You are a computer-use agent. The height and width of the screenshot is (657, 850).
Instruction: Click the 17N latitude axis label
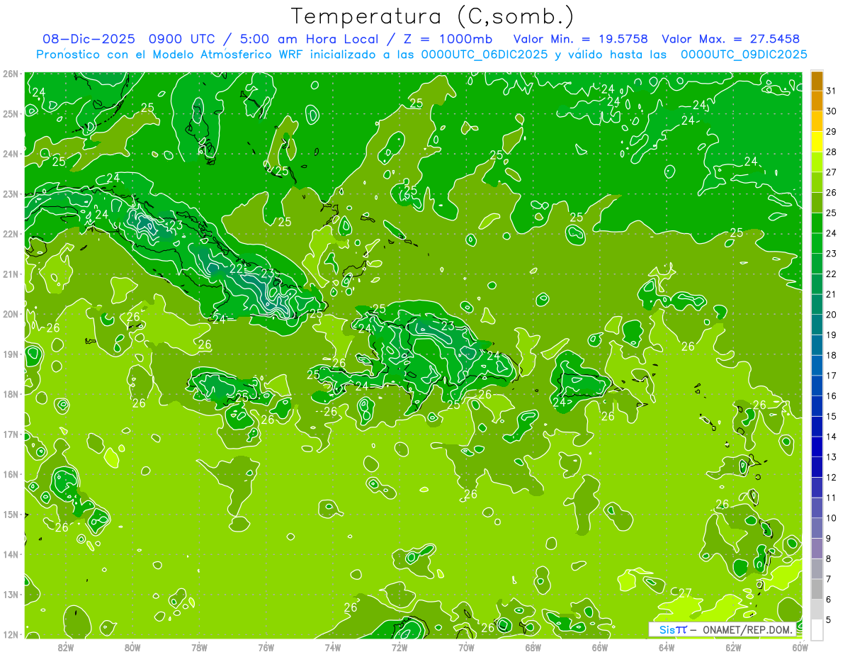click(11, 434)
